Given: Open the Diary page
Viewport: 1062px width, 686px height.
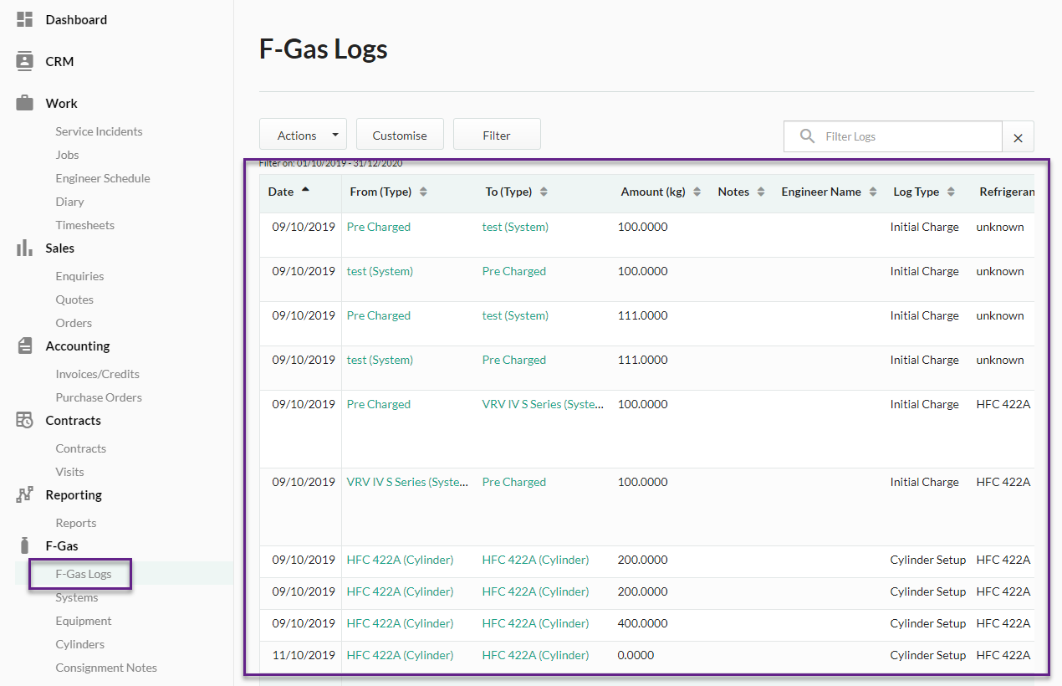Looking at the screenshot, I should click(69, 202).
